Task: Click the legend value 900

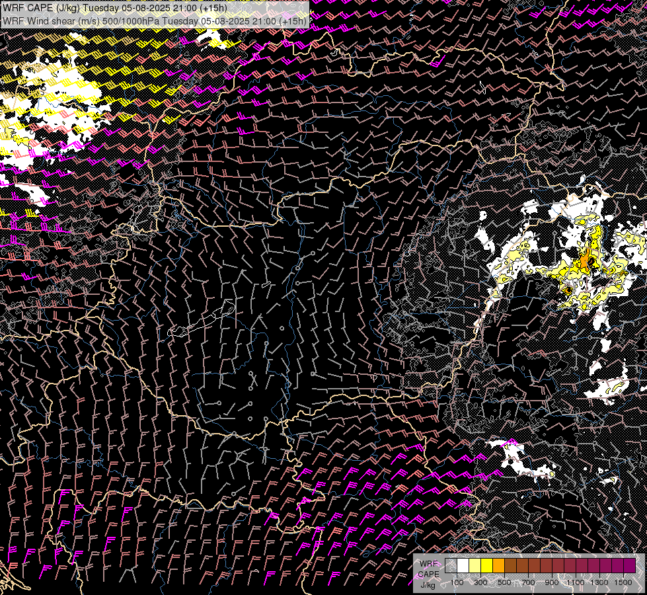Action: tap(552, 582)
